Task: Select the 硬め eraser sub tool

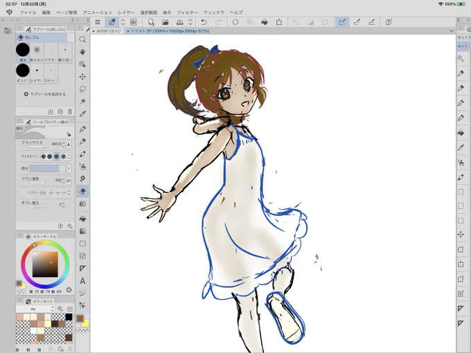Action: 23,53
